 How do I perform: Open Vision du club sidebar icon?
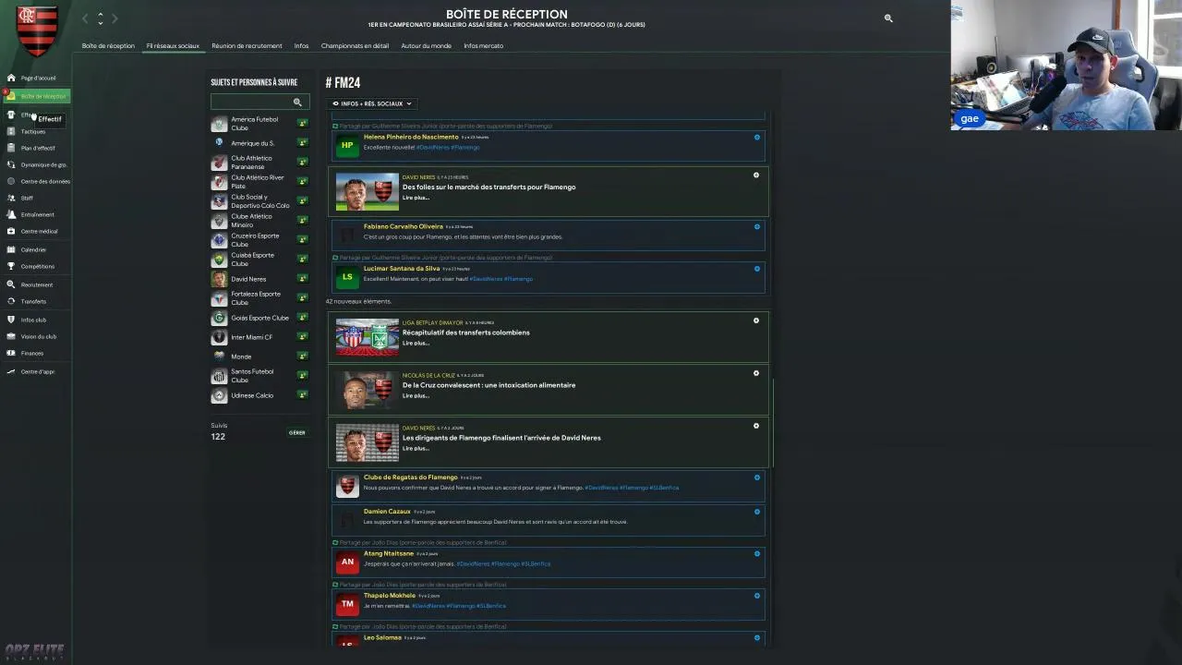click(x=11, y=336)
